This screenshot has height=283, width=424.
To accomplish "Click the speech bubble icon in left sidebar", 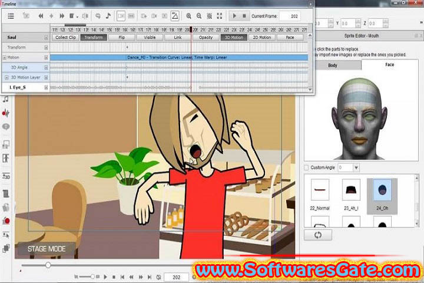I will (6, 127).
